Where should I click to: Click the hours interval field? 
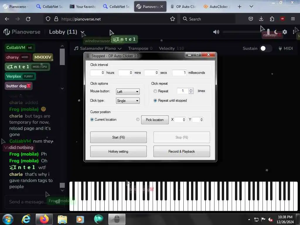[x=97, y=73]
